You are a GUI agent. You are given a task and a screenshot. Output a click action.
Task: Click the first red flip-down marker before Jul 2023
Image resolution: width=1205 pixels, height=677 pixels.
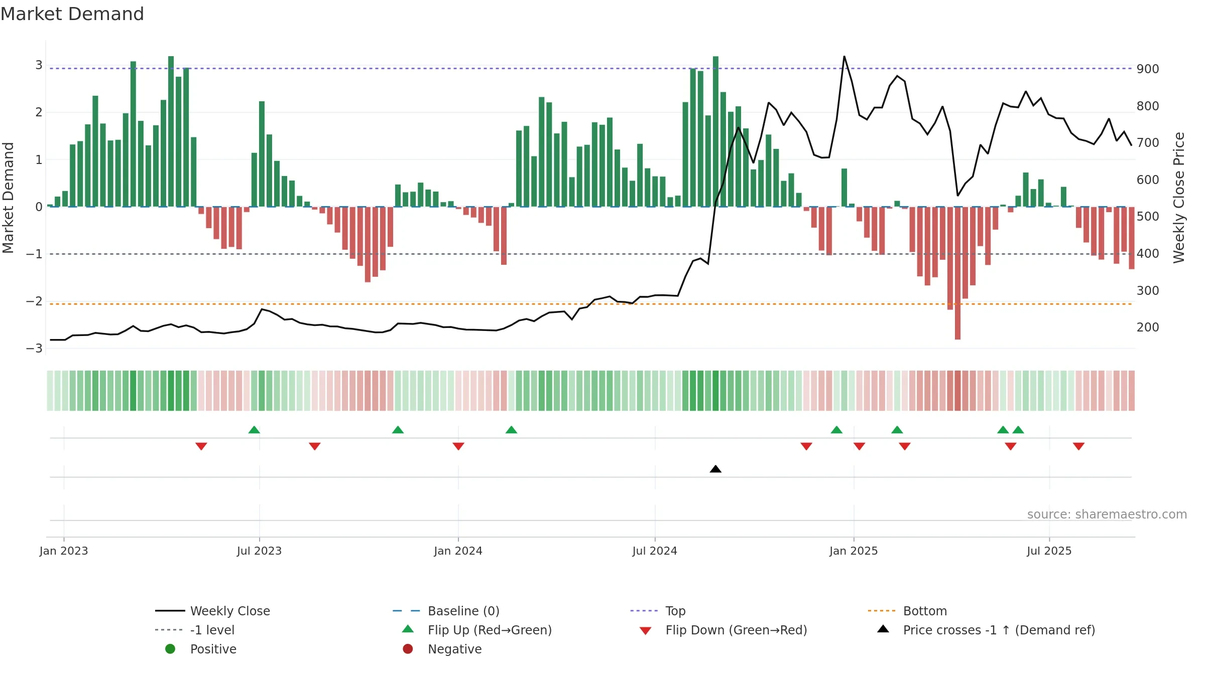pyautogui.click(x=201, y=446)
